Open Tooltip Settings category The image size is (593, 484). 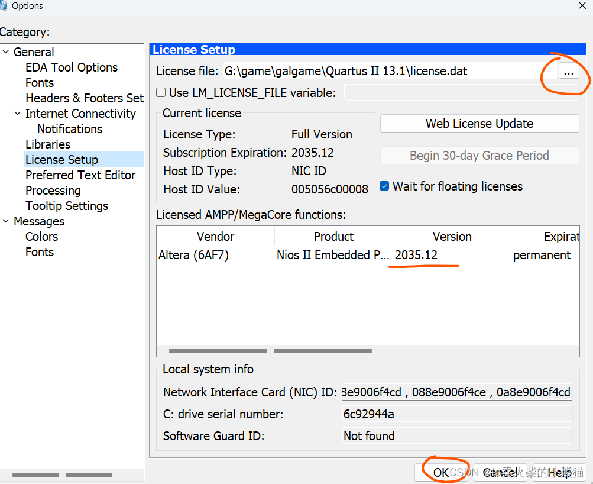tap(67, 206)
